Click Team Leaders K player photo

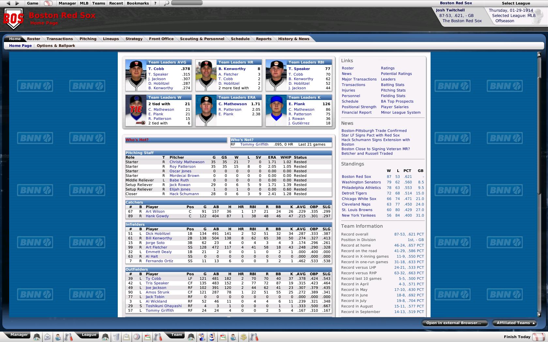(x=276, y=110)
